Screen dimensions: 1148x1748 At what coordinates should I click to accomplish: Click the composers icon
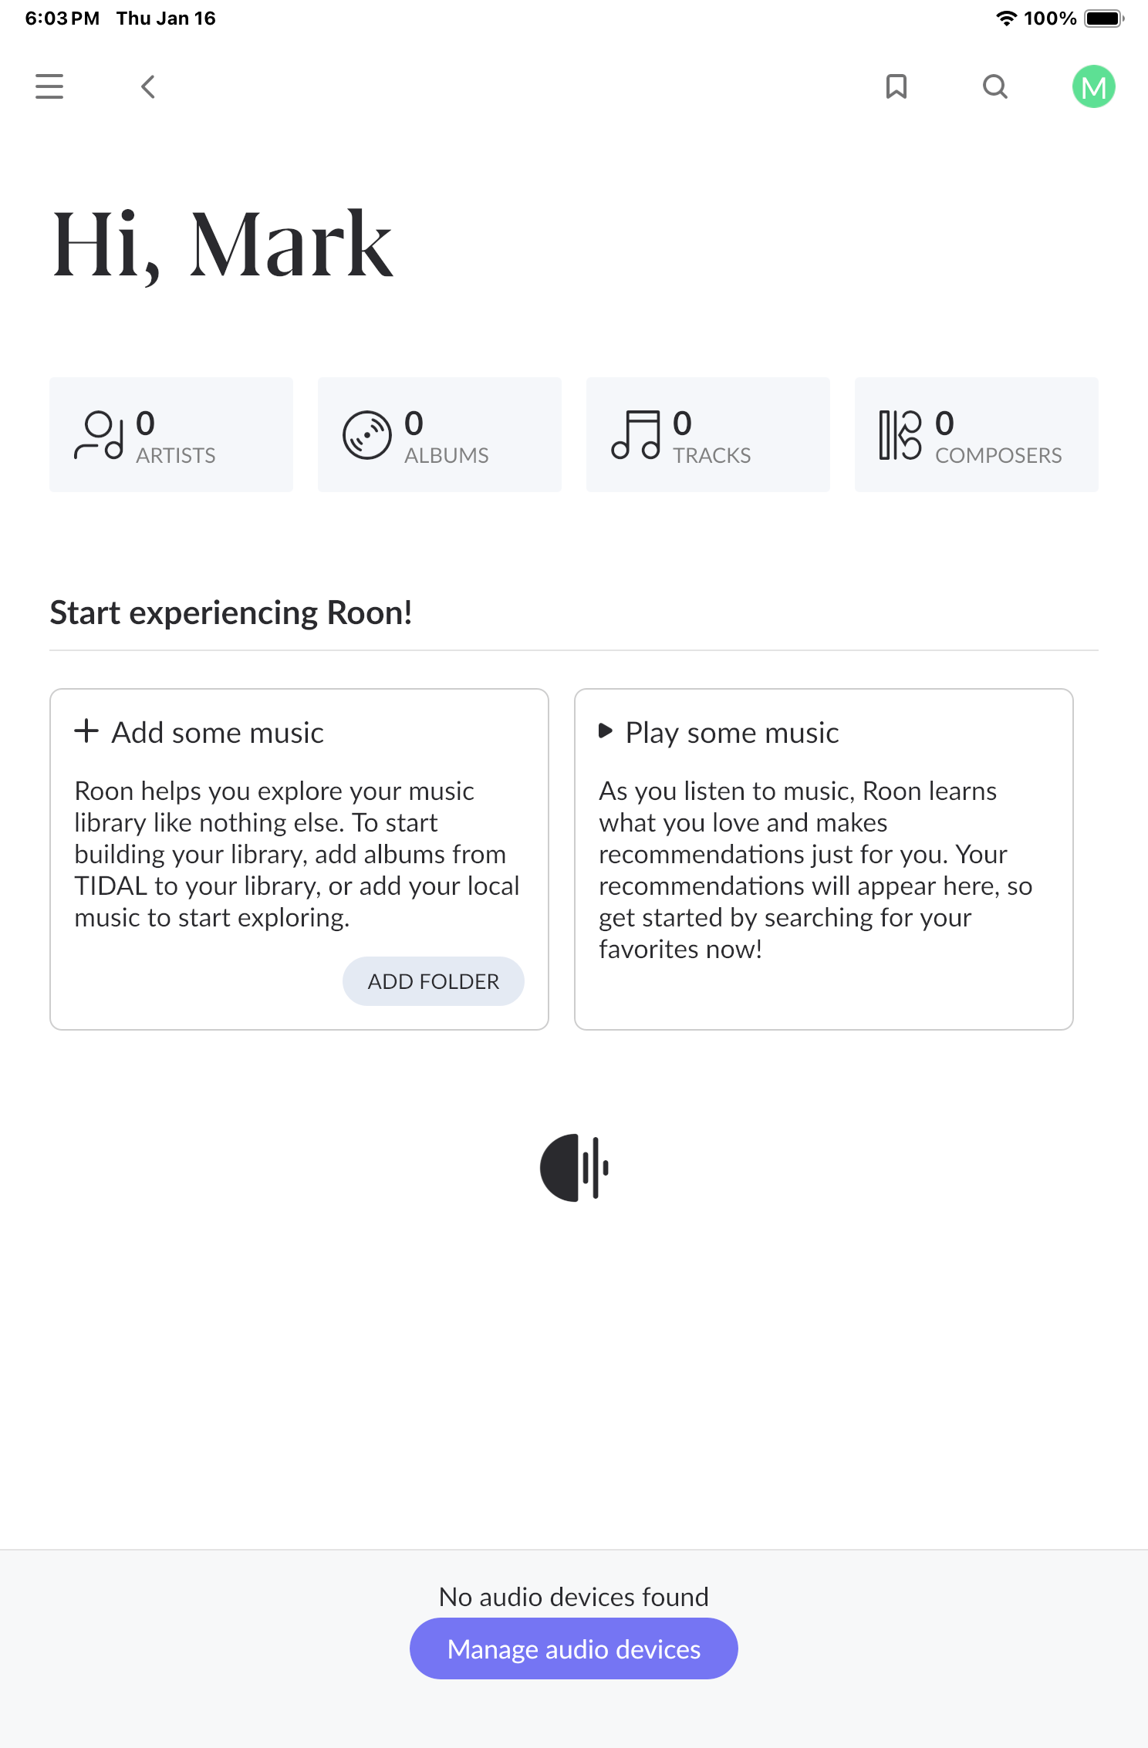900,435
